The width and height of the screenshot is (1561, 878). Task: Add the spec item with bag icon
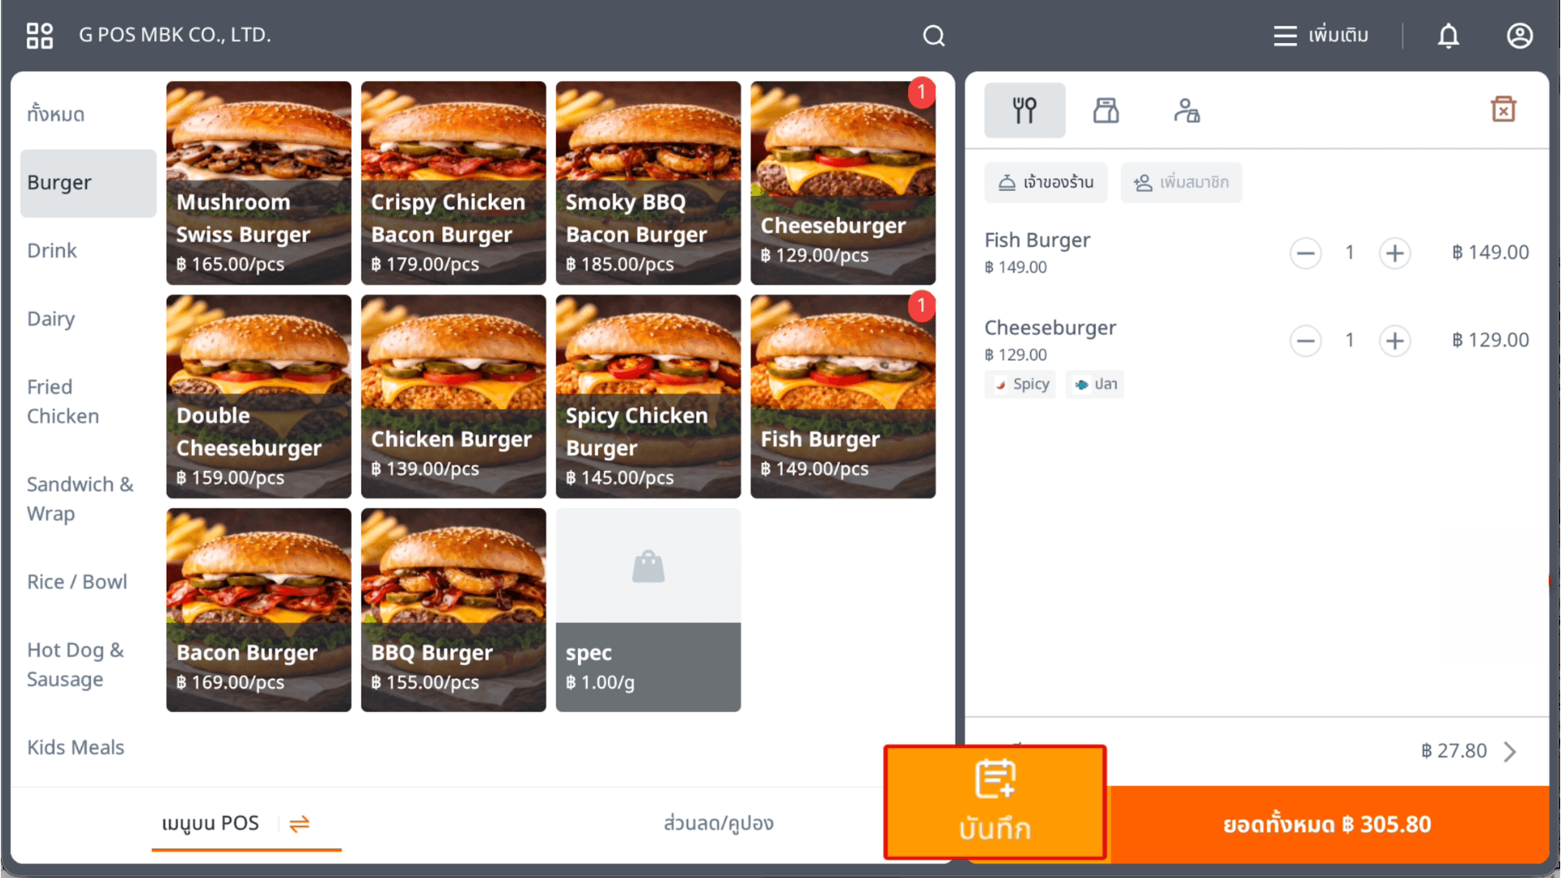click(x=648, y=610)
